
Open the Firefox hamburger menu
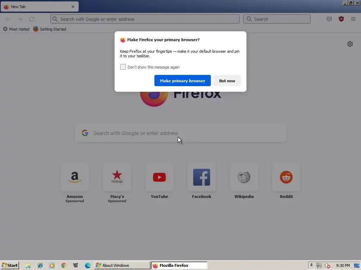pyautogui.click(x=353, y=19)
